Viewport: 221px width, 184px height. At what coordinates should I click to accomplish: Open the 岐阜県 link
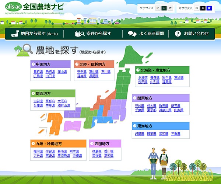[x=140, y=133]
